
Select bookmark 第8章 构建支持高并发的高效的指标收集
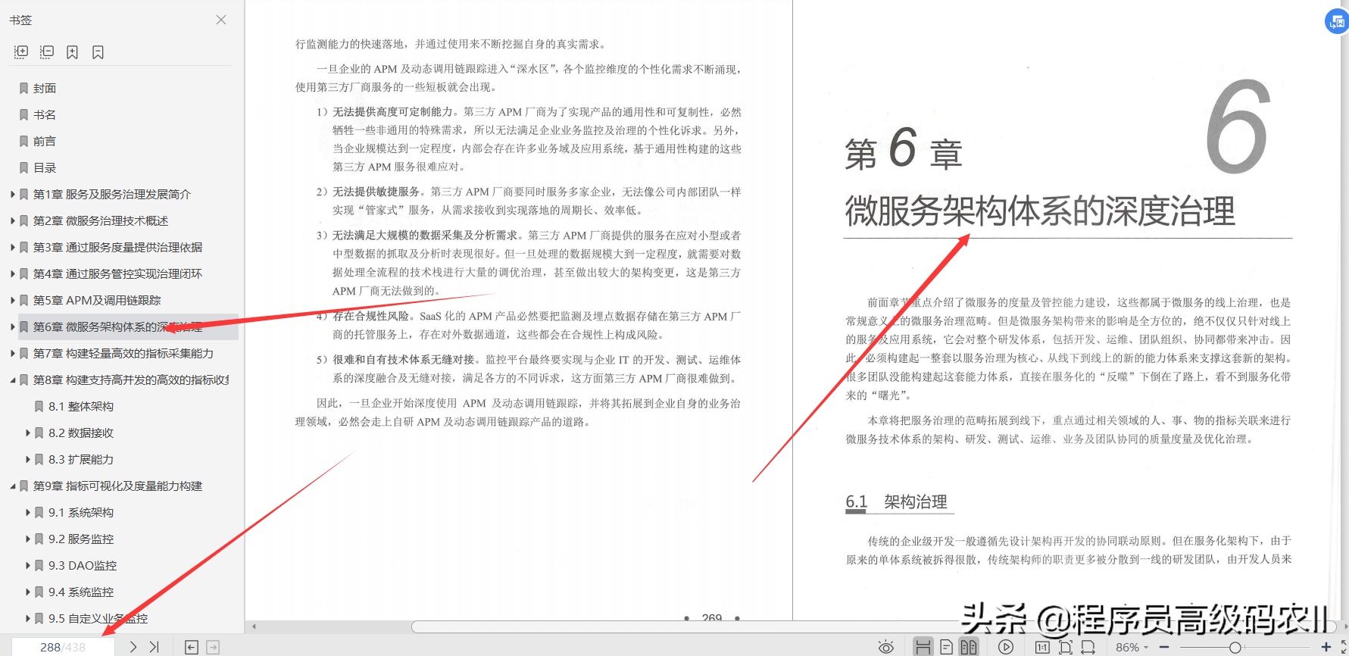tap(131, 380)
